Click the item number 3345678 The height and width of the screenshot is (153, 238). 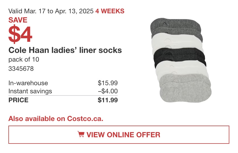21,69
